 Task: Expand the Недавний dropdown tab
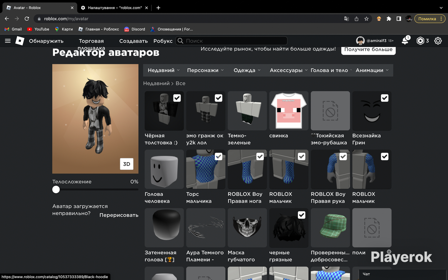164,70
